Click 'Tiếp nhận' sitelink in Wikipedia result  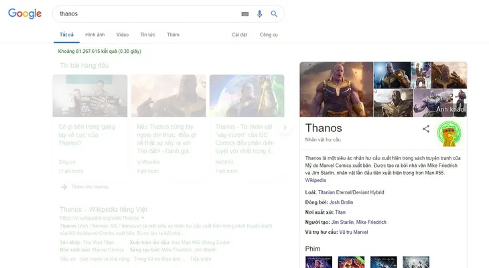point(200,259)
